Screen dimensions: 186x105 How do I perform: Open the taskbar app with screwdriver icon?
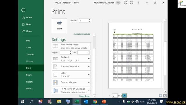pos(68,101)
